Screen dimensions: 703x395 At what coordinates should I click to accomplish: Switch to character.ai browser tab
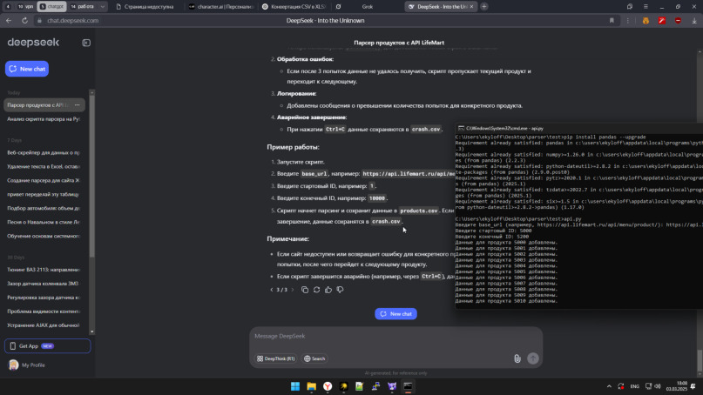click(221, 7)
